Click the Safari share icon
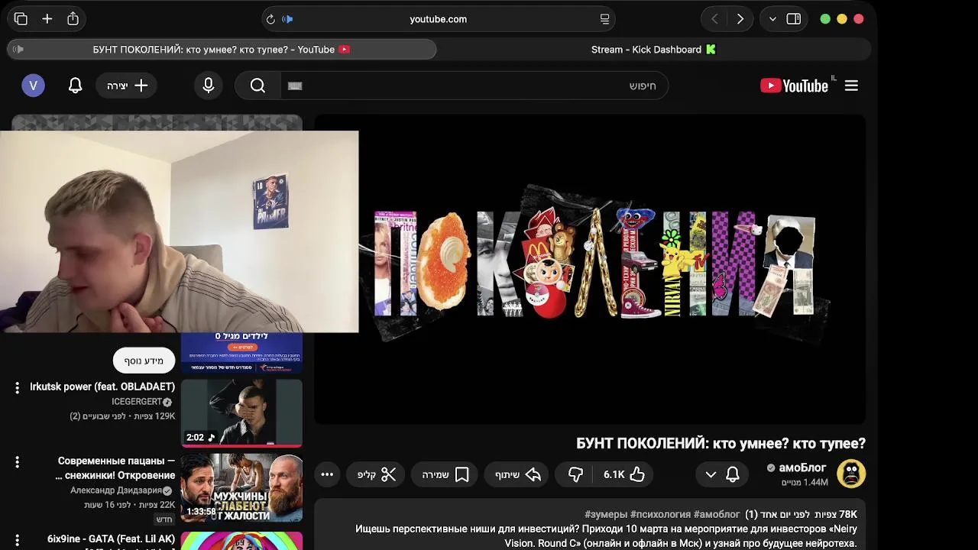 point(73,19)
